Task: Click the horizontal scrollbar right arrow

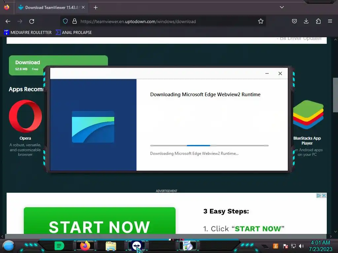Action: pos(331,236)
